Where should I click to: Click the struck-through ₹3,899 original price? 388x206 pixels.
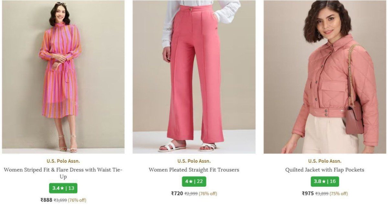(322, 194)
